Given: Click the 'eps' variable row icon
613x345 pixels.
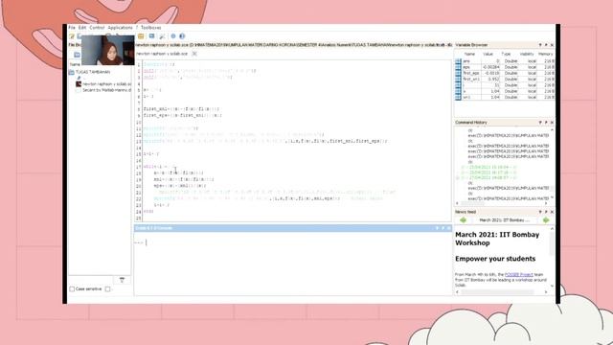Looking at the screenshot, I should point(458,67).
